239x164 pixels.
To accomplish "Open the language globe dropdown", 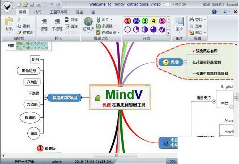I will point(215,12).
